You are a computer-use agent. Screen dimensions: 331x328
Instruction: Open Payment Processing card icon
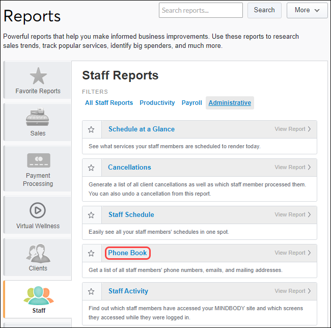tap(38, 160)
